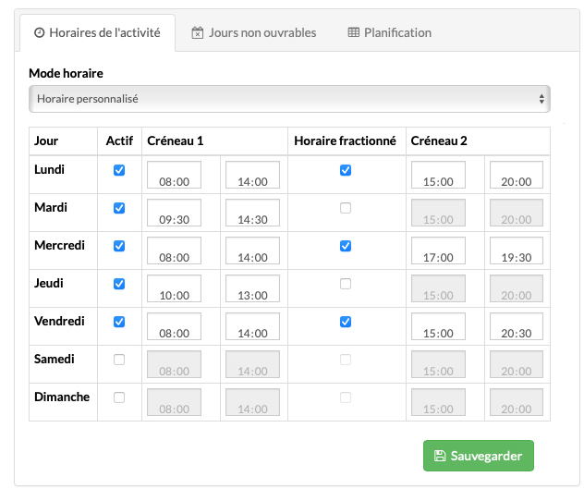Image resolution: width=584 pixels, height=501 pixels.
Task: Edit Vendredi Créneau 2 end time 20:30
Action: pyautogui.click(x=517, y=326)
